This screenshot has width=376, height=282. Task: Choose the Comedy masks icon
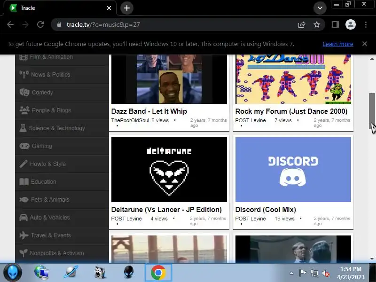(24, 92)
